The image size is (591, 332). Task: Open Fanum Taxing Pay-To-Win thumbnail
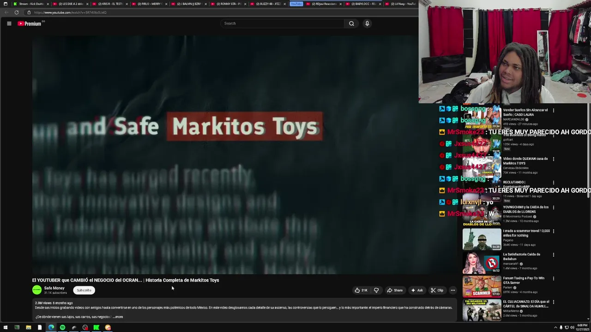(482, 286)
